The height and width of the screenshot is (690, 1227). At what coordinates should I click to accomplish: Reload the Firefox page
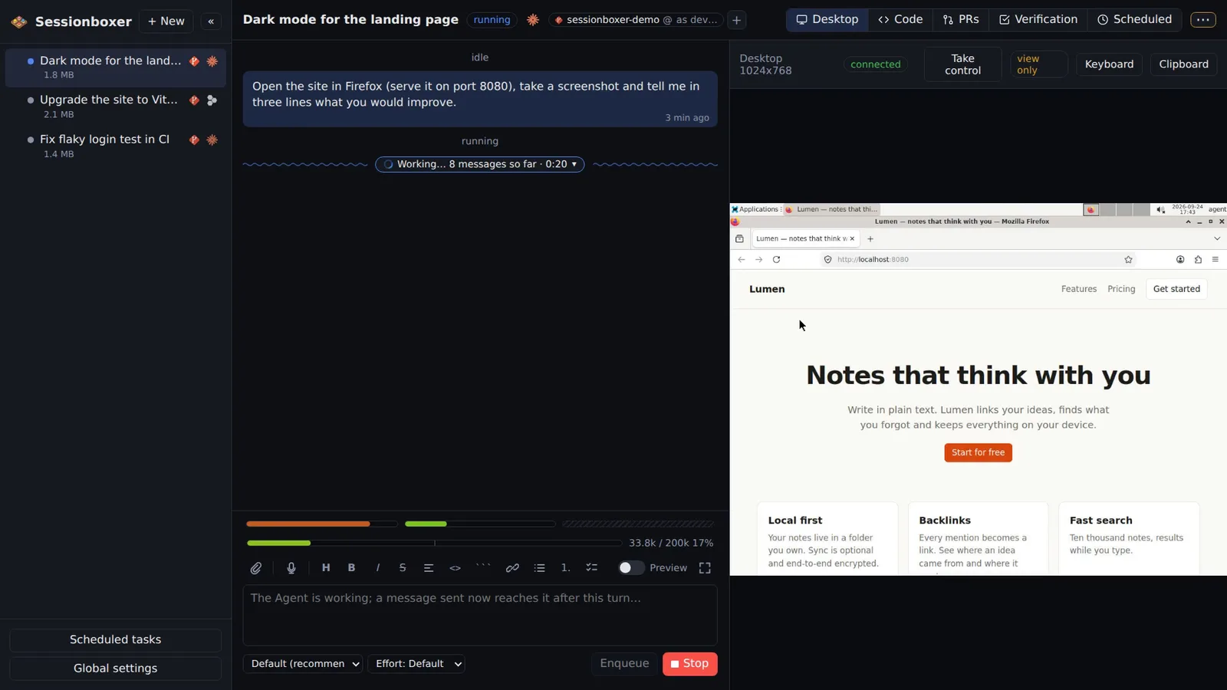[x=776, y=260]
